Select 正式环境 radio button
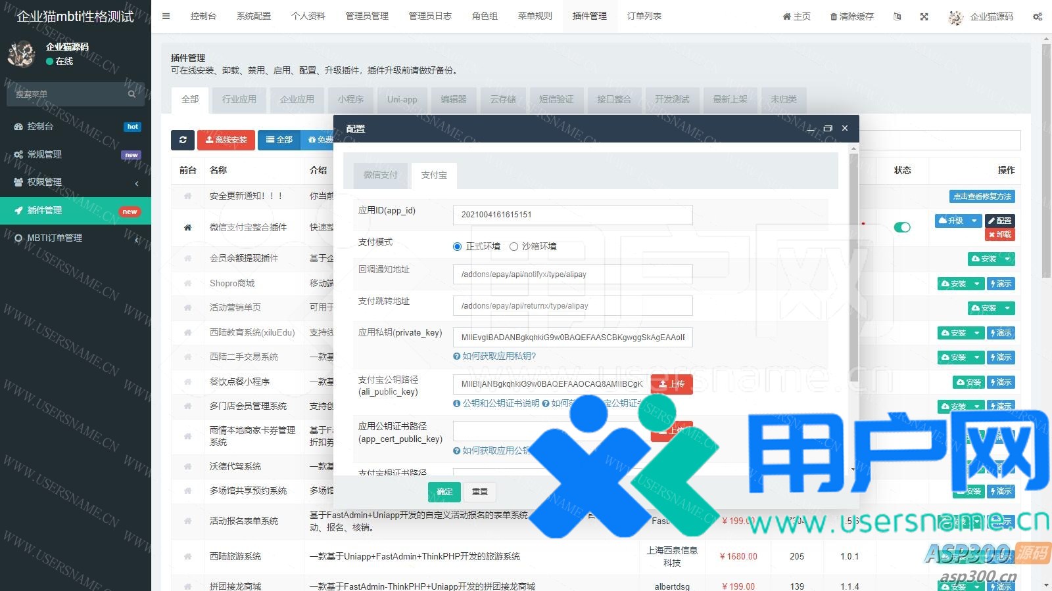The width and height of the screenshot is (1052, 591). point(458,246)
